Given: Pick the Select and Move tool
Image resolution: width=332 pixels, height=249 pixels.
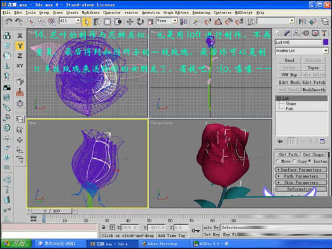Looking at the screenshot, I should (130, 22).
